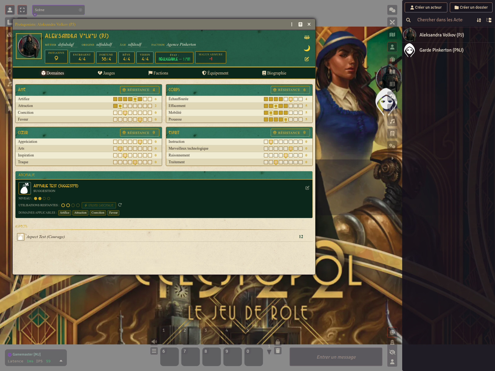Click the Créer un acteur button

tap(426, 7)
